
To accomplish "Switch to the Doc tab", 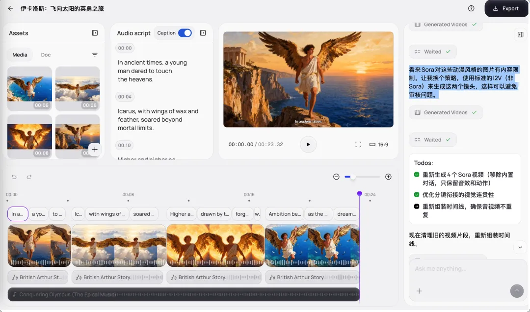I will point(46,55).
